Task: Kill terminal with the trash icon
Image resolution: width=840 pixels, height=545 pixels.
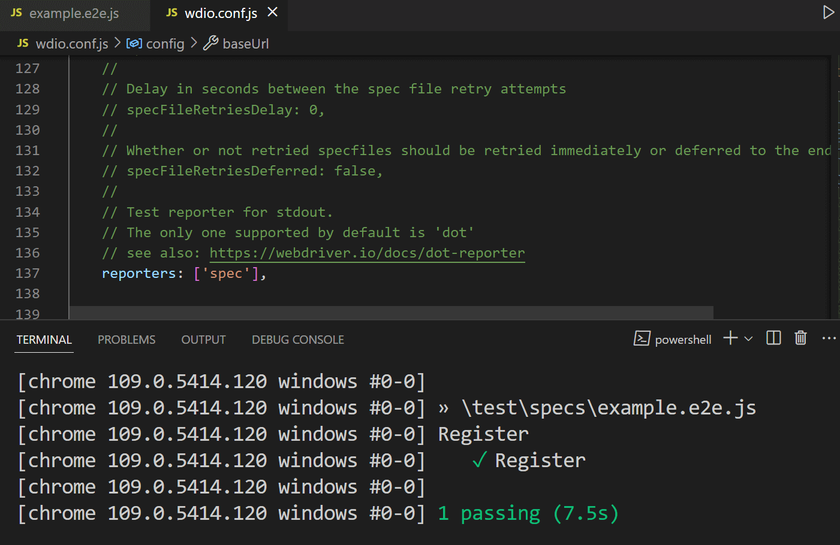Action: [x=800, y=338]
